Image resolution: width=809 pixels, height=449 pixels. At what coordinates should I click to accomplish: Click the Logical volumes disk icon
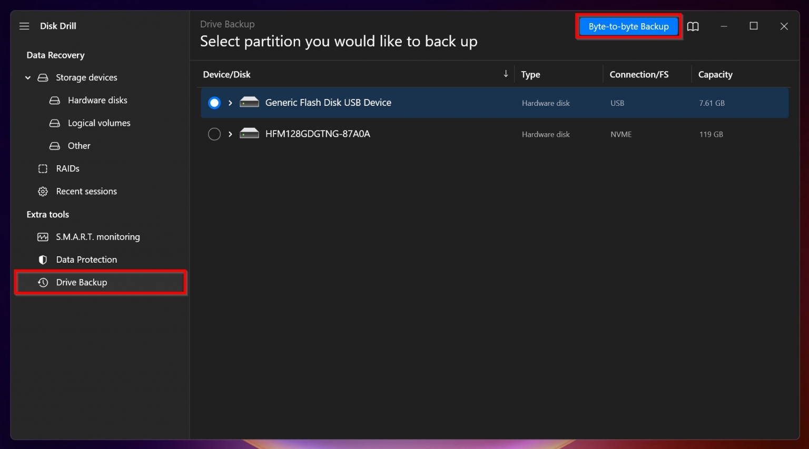pyautogui.click(x=55, y=123)
